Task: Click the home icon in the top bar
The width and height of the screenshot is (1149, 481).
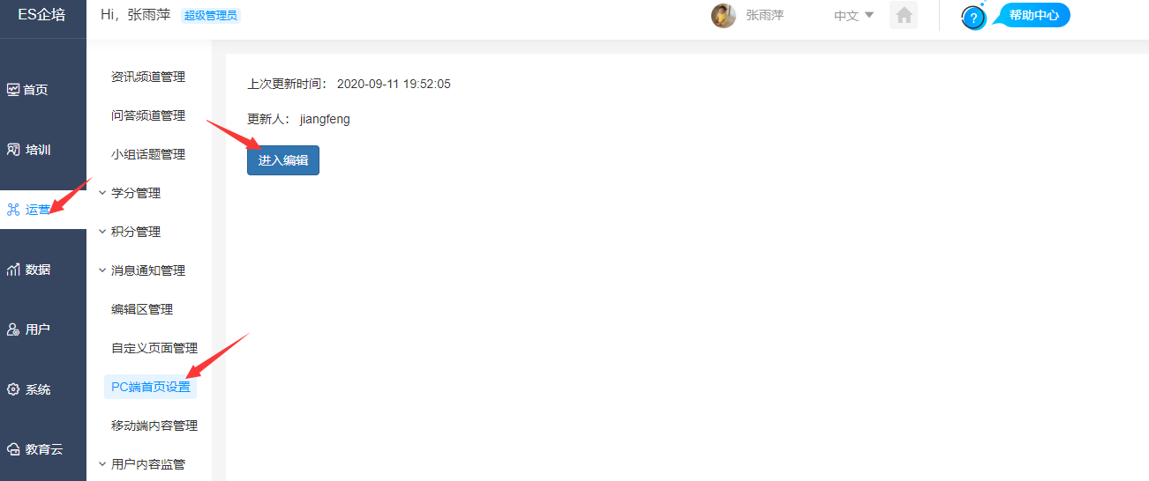Action: point(904,15)
